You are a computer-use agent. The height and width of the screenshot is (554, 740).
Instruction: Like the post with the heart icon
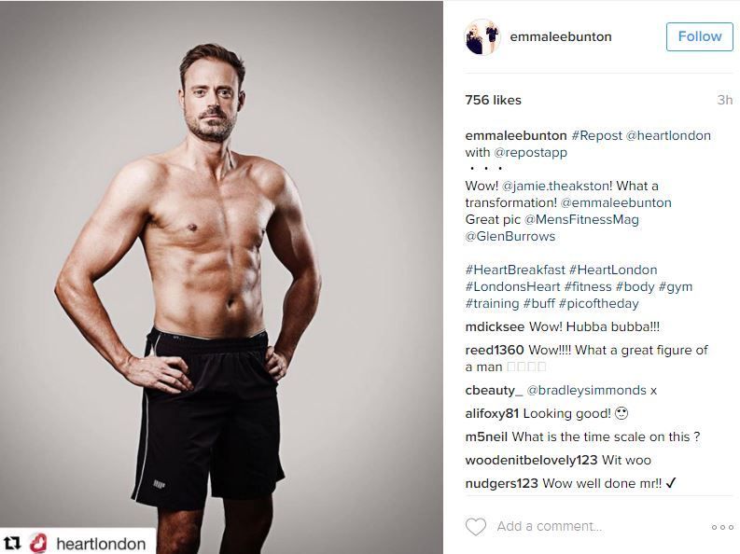476,527
